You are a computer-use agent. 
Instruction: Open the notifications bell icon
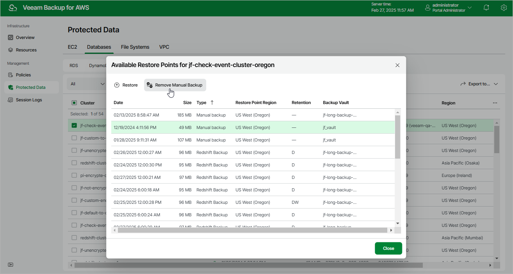[486, 8]
